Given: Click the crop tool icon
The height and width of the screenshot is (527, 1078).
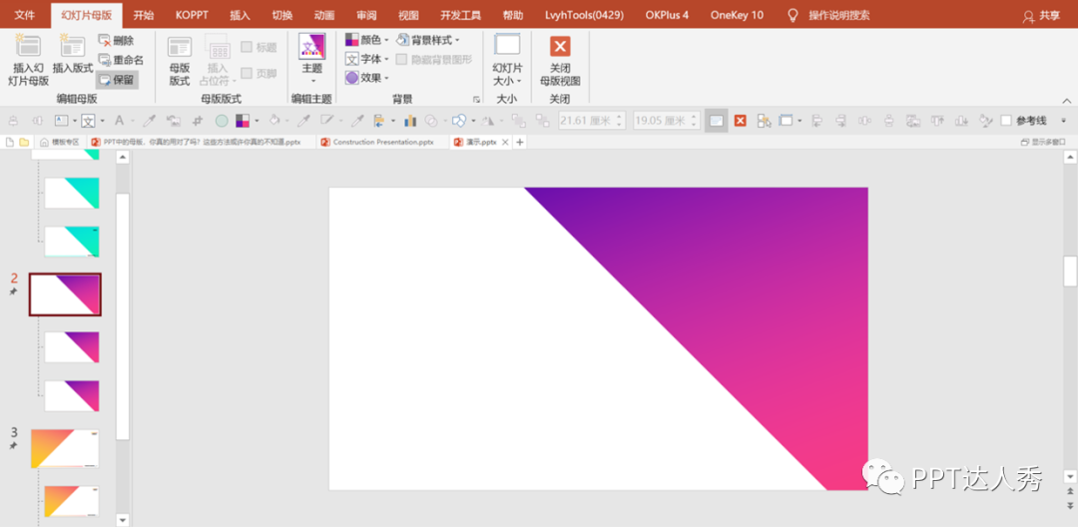Looking at the screenshot, I should coord(198,121).
